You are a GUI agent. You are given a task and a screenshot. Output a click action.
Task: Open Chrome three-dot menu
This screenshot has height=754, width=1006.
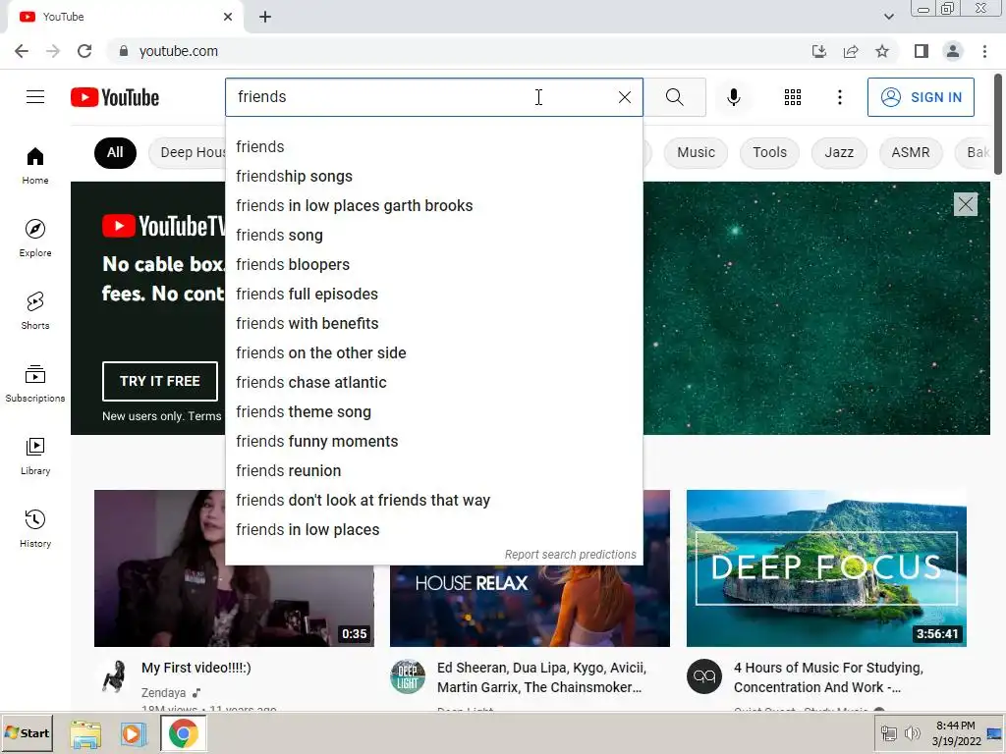tap(984, 51)
